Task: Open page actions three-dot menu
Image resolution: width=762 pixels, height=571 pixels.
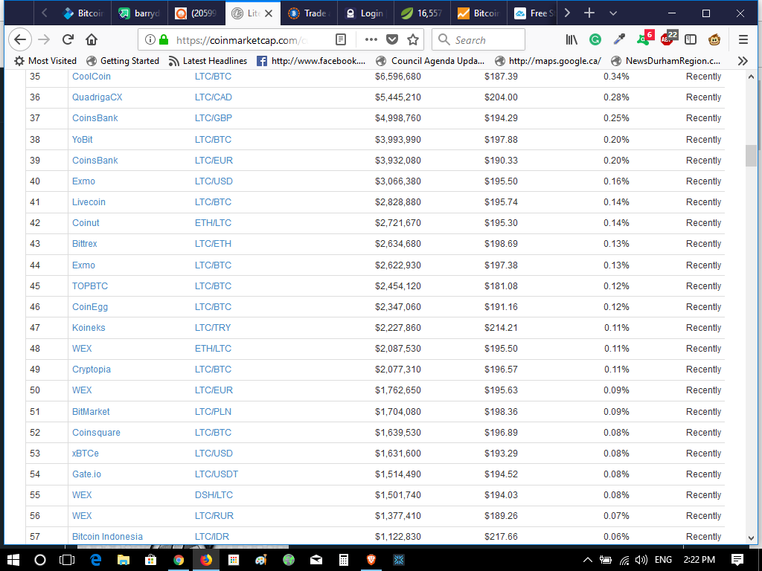Action: (x=371, y=39)
